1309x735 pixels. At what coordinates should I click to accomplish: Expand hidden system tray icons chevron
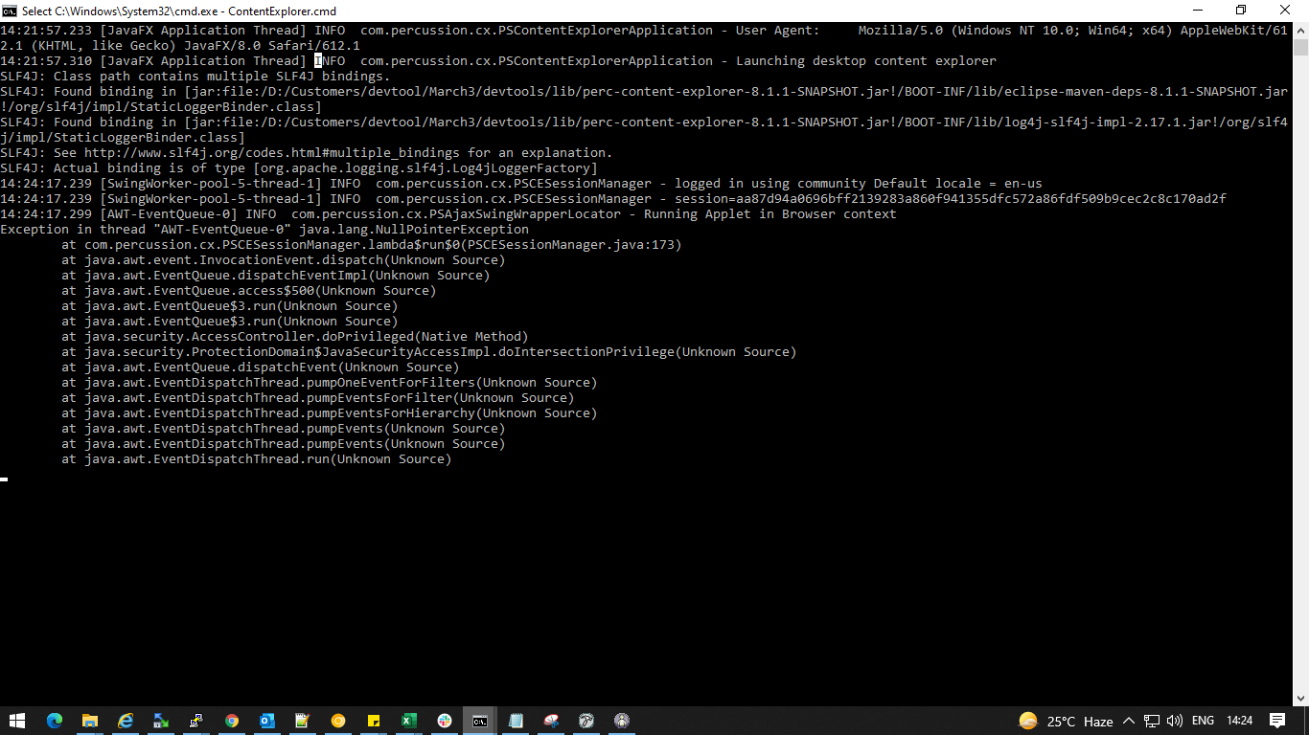coord(1129,721)
